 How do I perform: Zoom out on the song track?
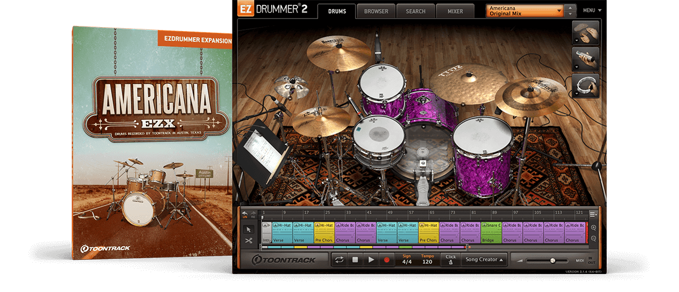point(594,238)
